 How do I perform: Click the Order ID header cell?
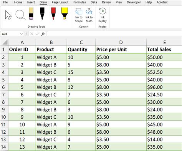pyautogui.click(x=22, y=50)
